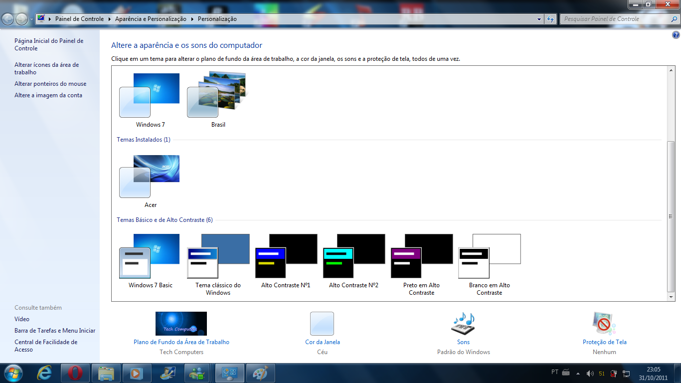681x383 pixels.
Task: Open the taskbar clock showing 23:05
Action: pos(654,374)
